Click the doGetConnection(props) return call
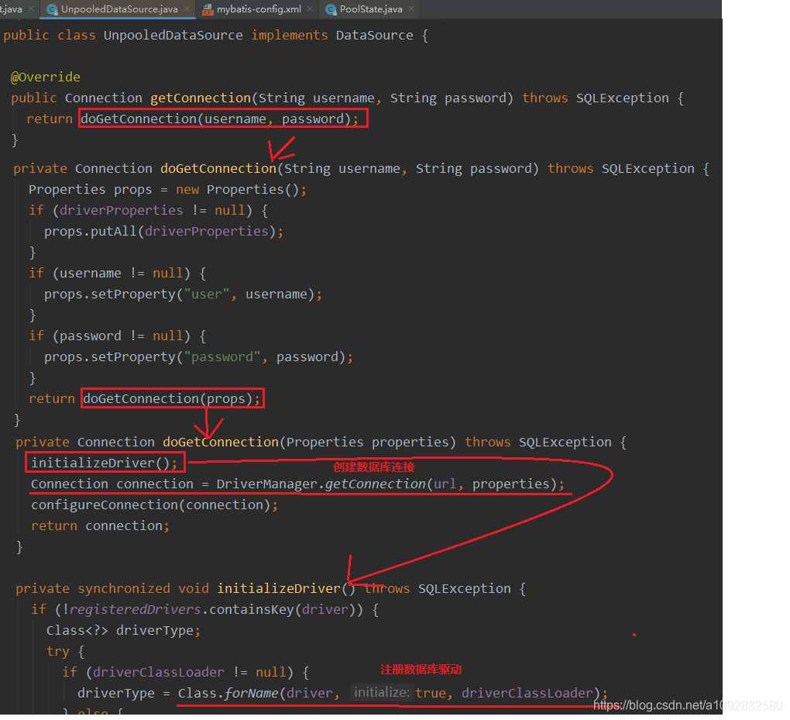The width and height of the screenshot is (790, 720). (171, 398)
